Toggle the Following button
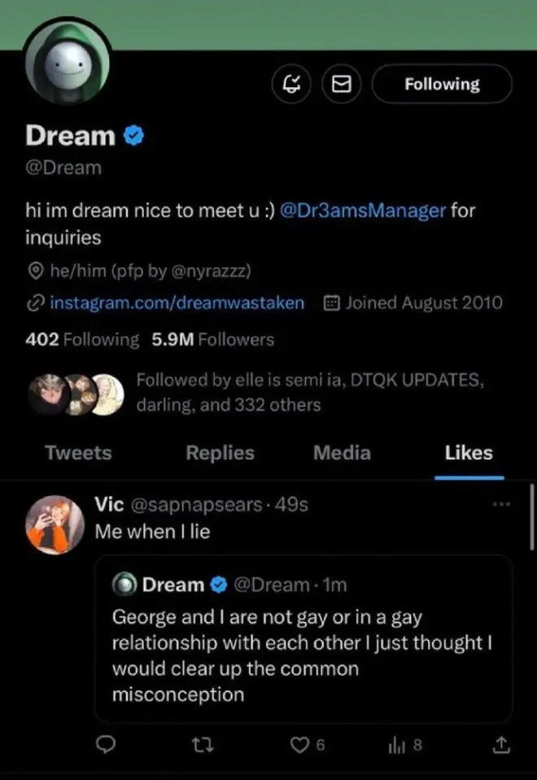537x780 pixels. point(442,84)
